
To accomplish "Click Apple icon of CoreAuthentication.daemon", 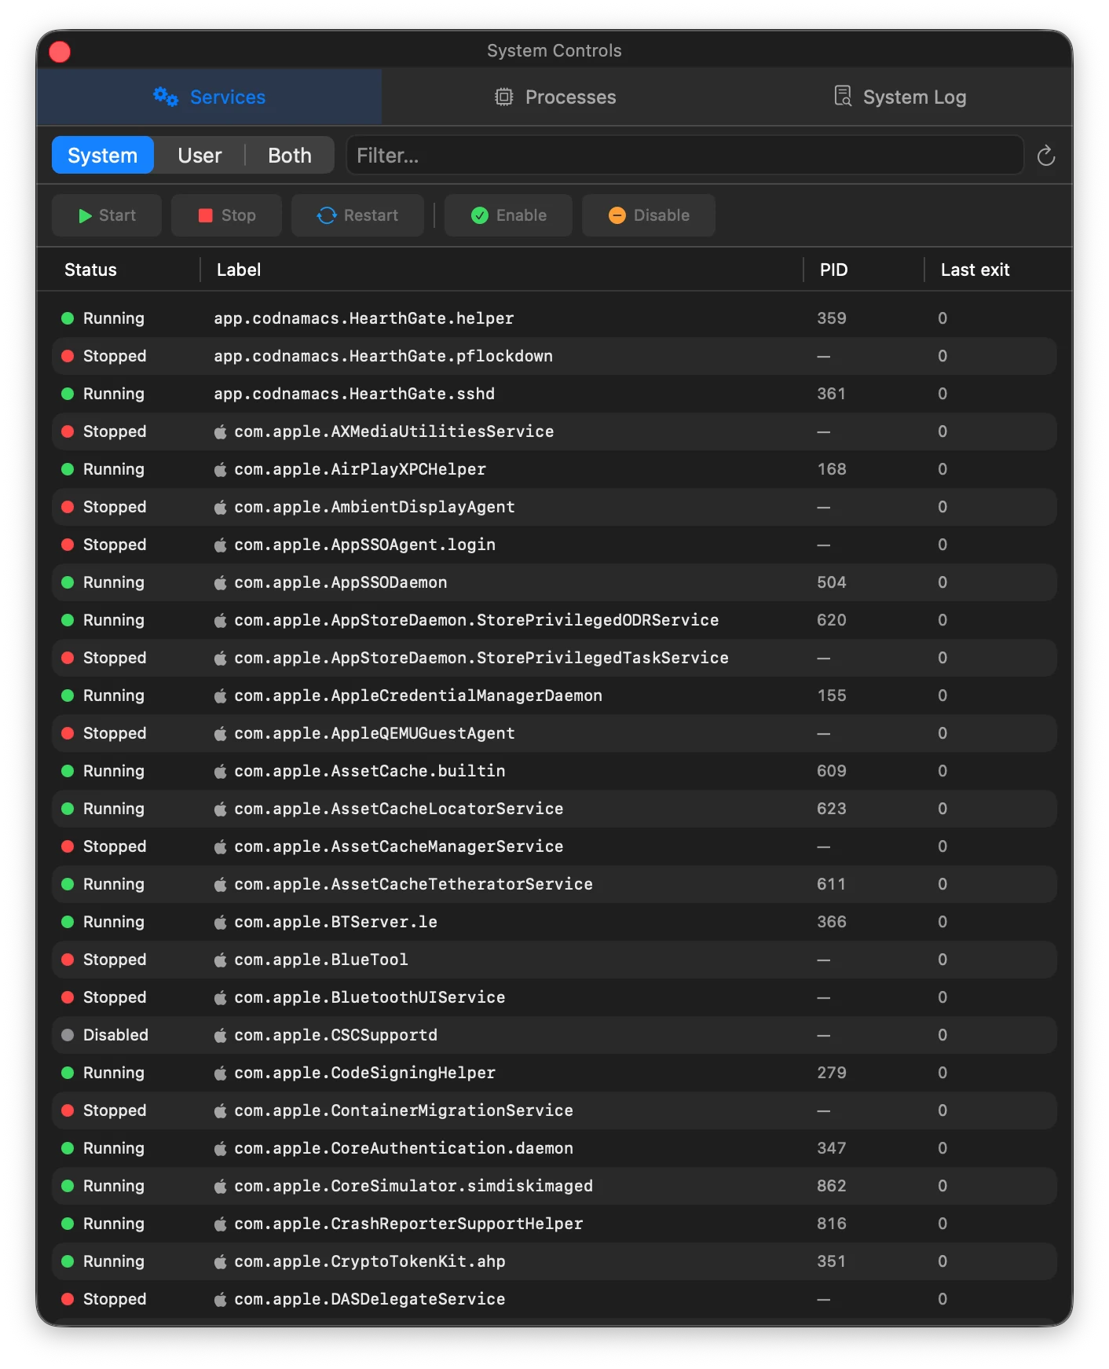I will [x=221, y=1148].
